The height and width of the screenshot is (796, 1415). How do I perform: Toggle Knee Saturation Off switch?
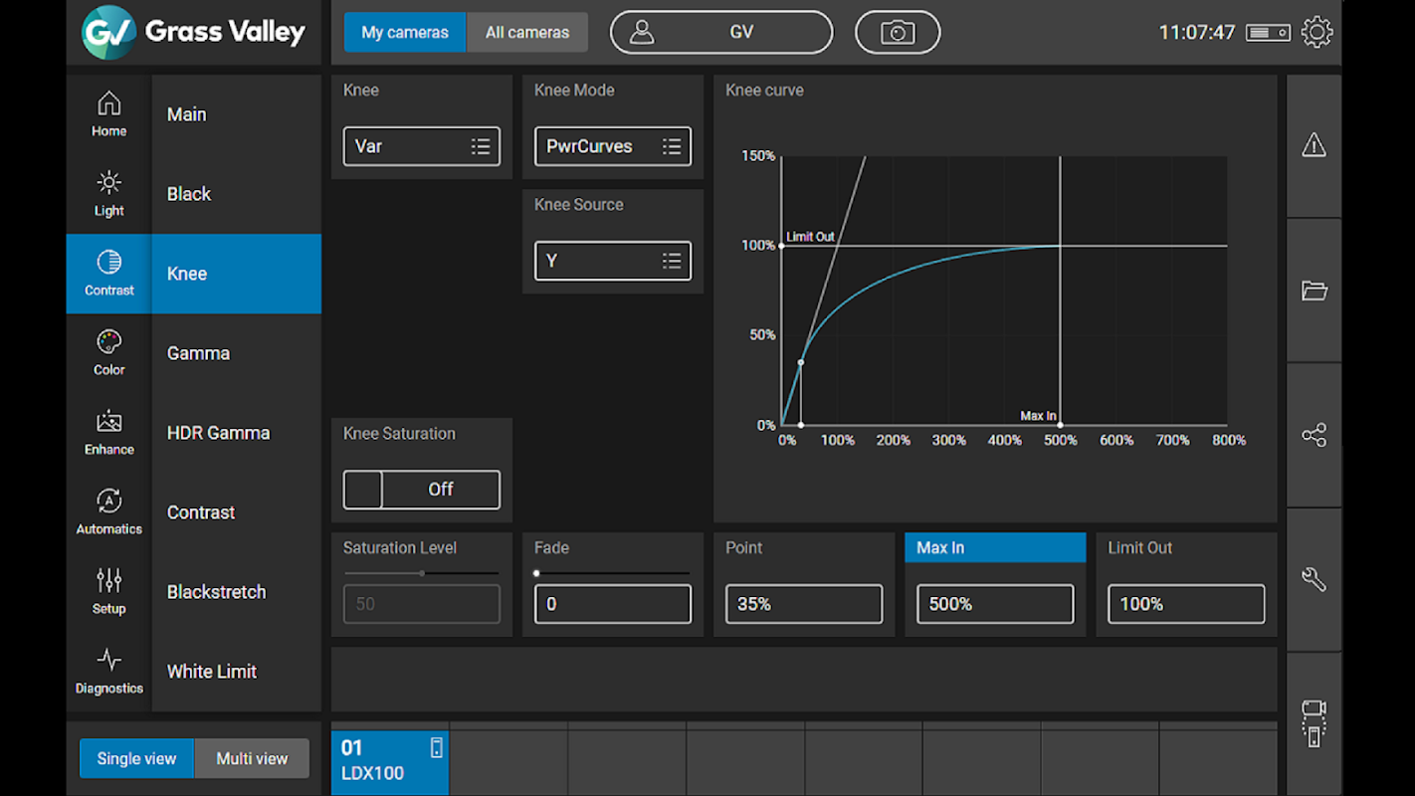pyautogui.click(x=422, y=490)
